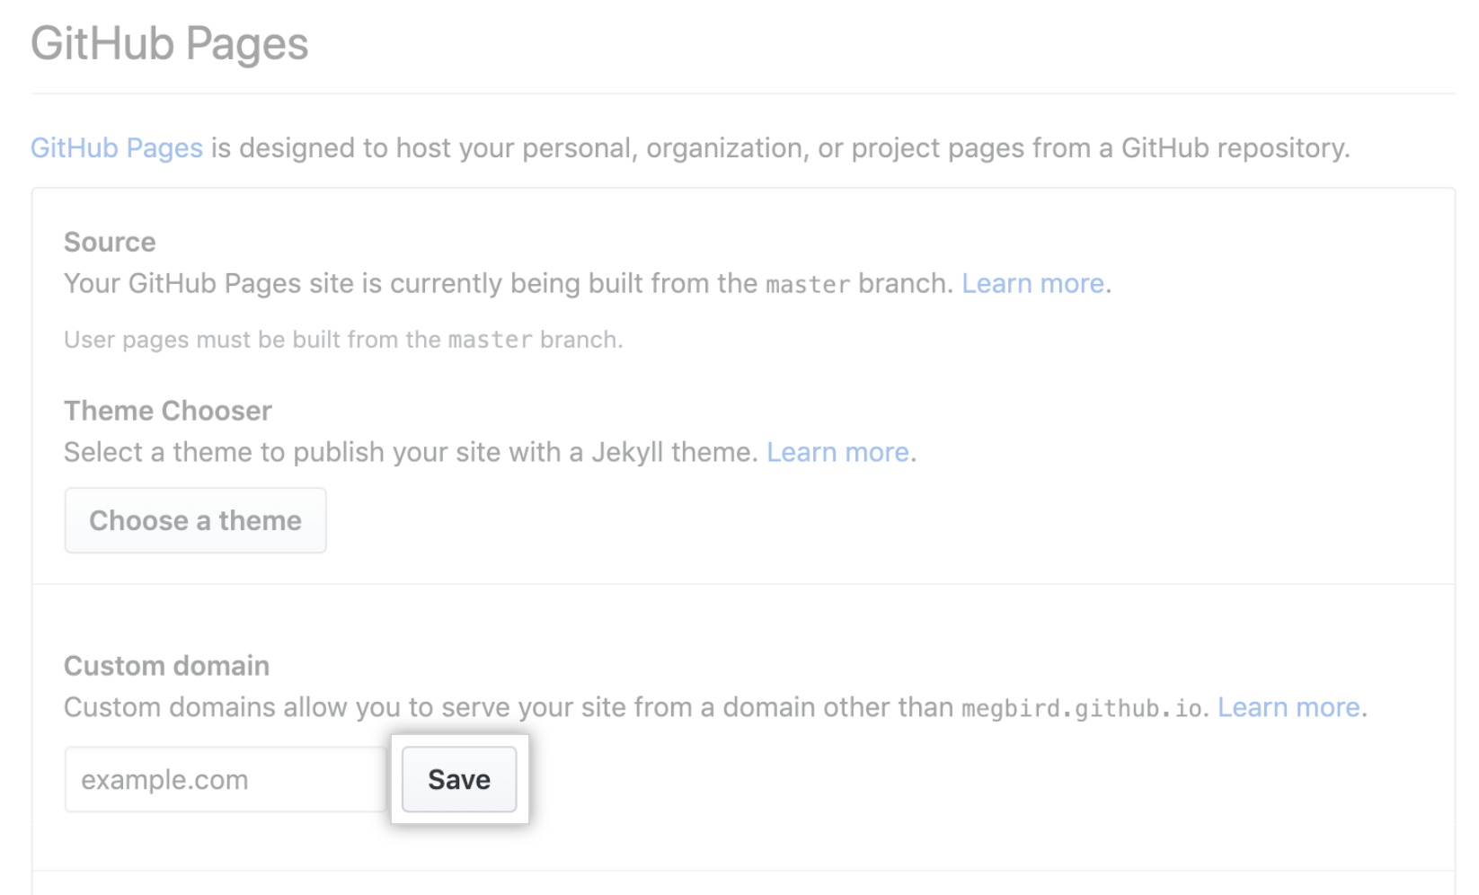Screen dimensions: 1479x895
Task: Select the megbird.github.io domain text
Action: [1082, 709]
